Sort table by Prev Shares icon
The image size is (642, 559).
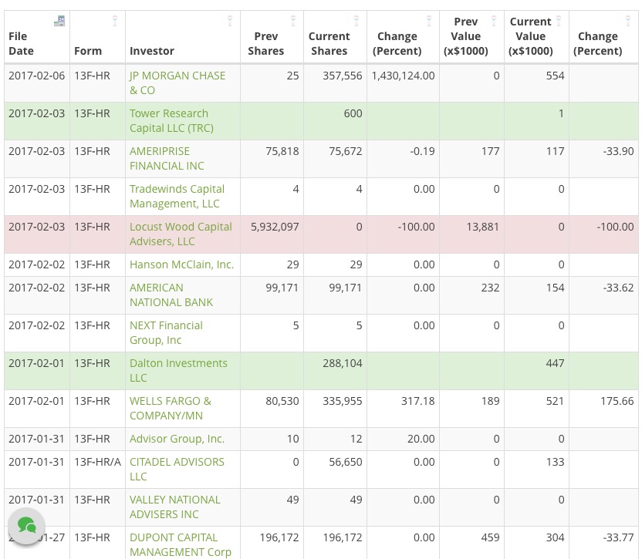(x=293, y=21)
